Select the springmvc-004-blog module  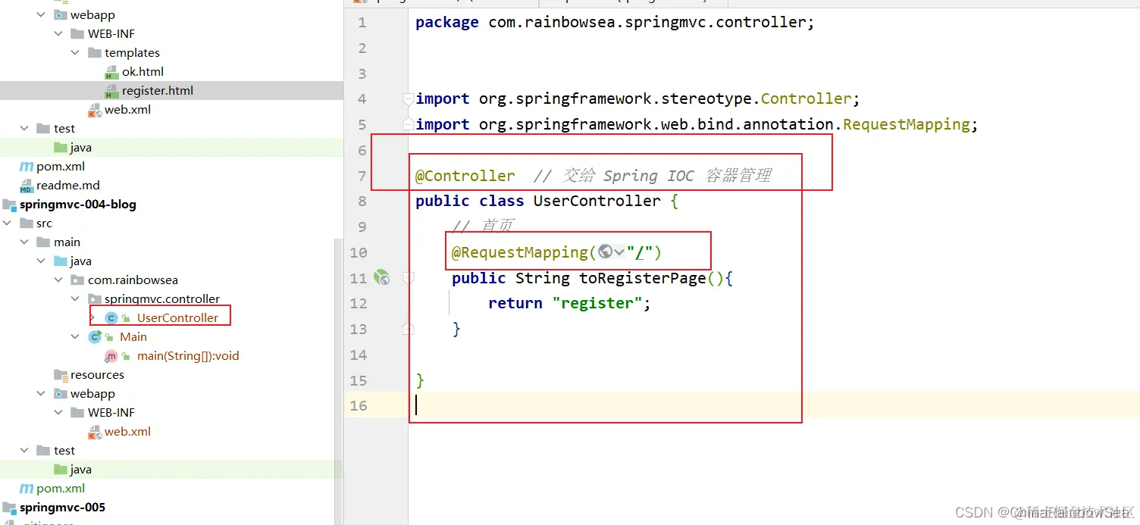(78, 205)
